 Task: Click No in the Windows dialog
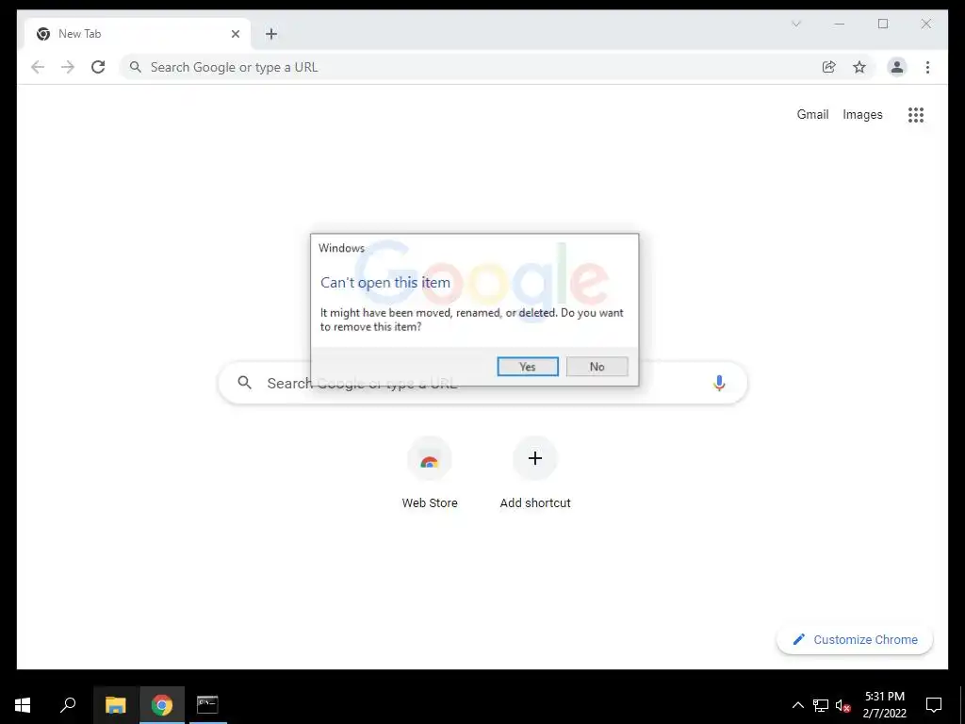click(x=597, y=367)
